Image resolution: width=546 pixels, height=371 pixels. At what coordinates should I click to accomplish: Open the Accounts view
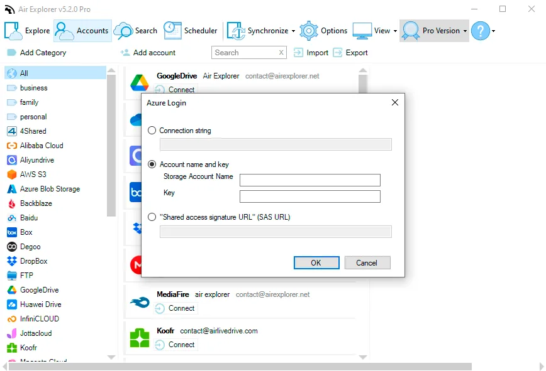tap(82, 31)
